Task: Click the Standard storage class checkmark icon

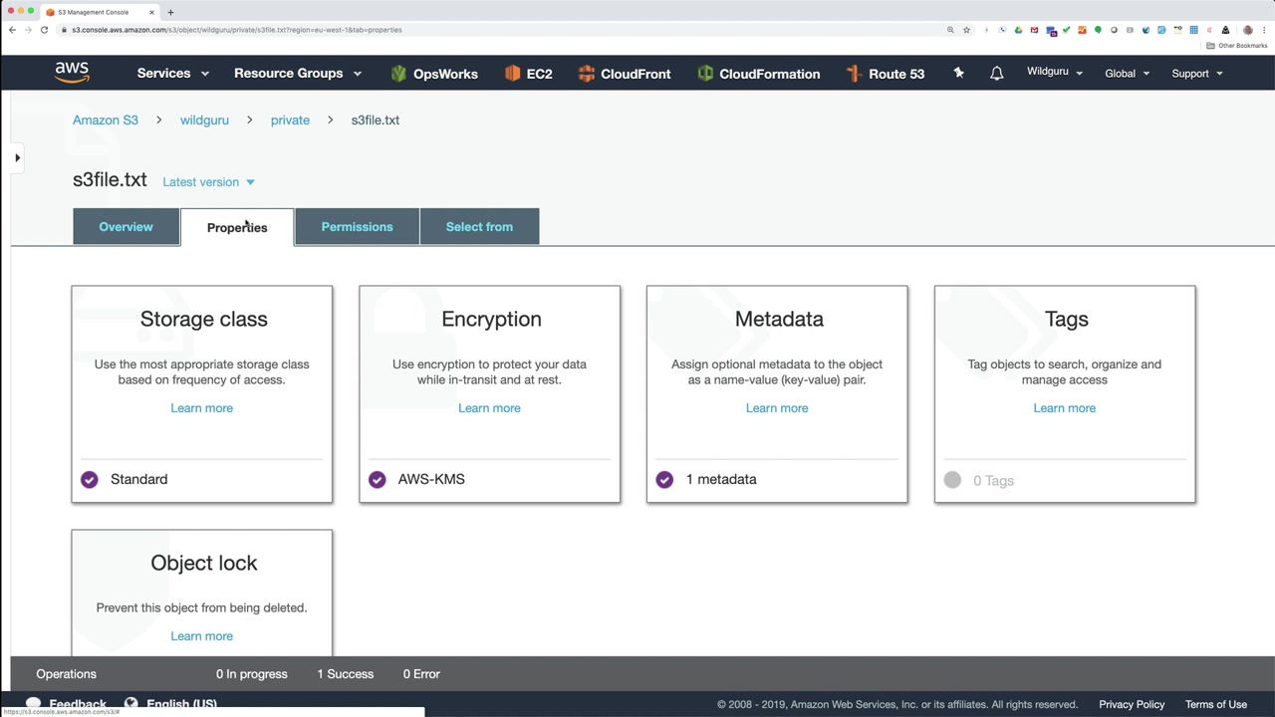Action: 90,479
